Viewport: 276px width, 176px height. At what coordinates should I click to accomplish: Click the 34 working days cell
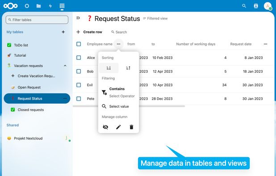[x=224, y=85]
